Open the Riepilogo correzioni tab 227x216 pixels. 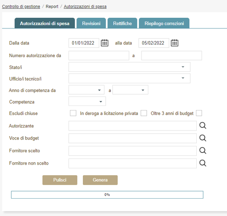[164, 23]
